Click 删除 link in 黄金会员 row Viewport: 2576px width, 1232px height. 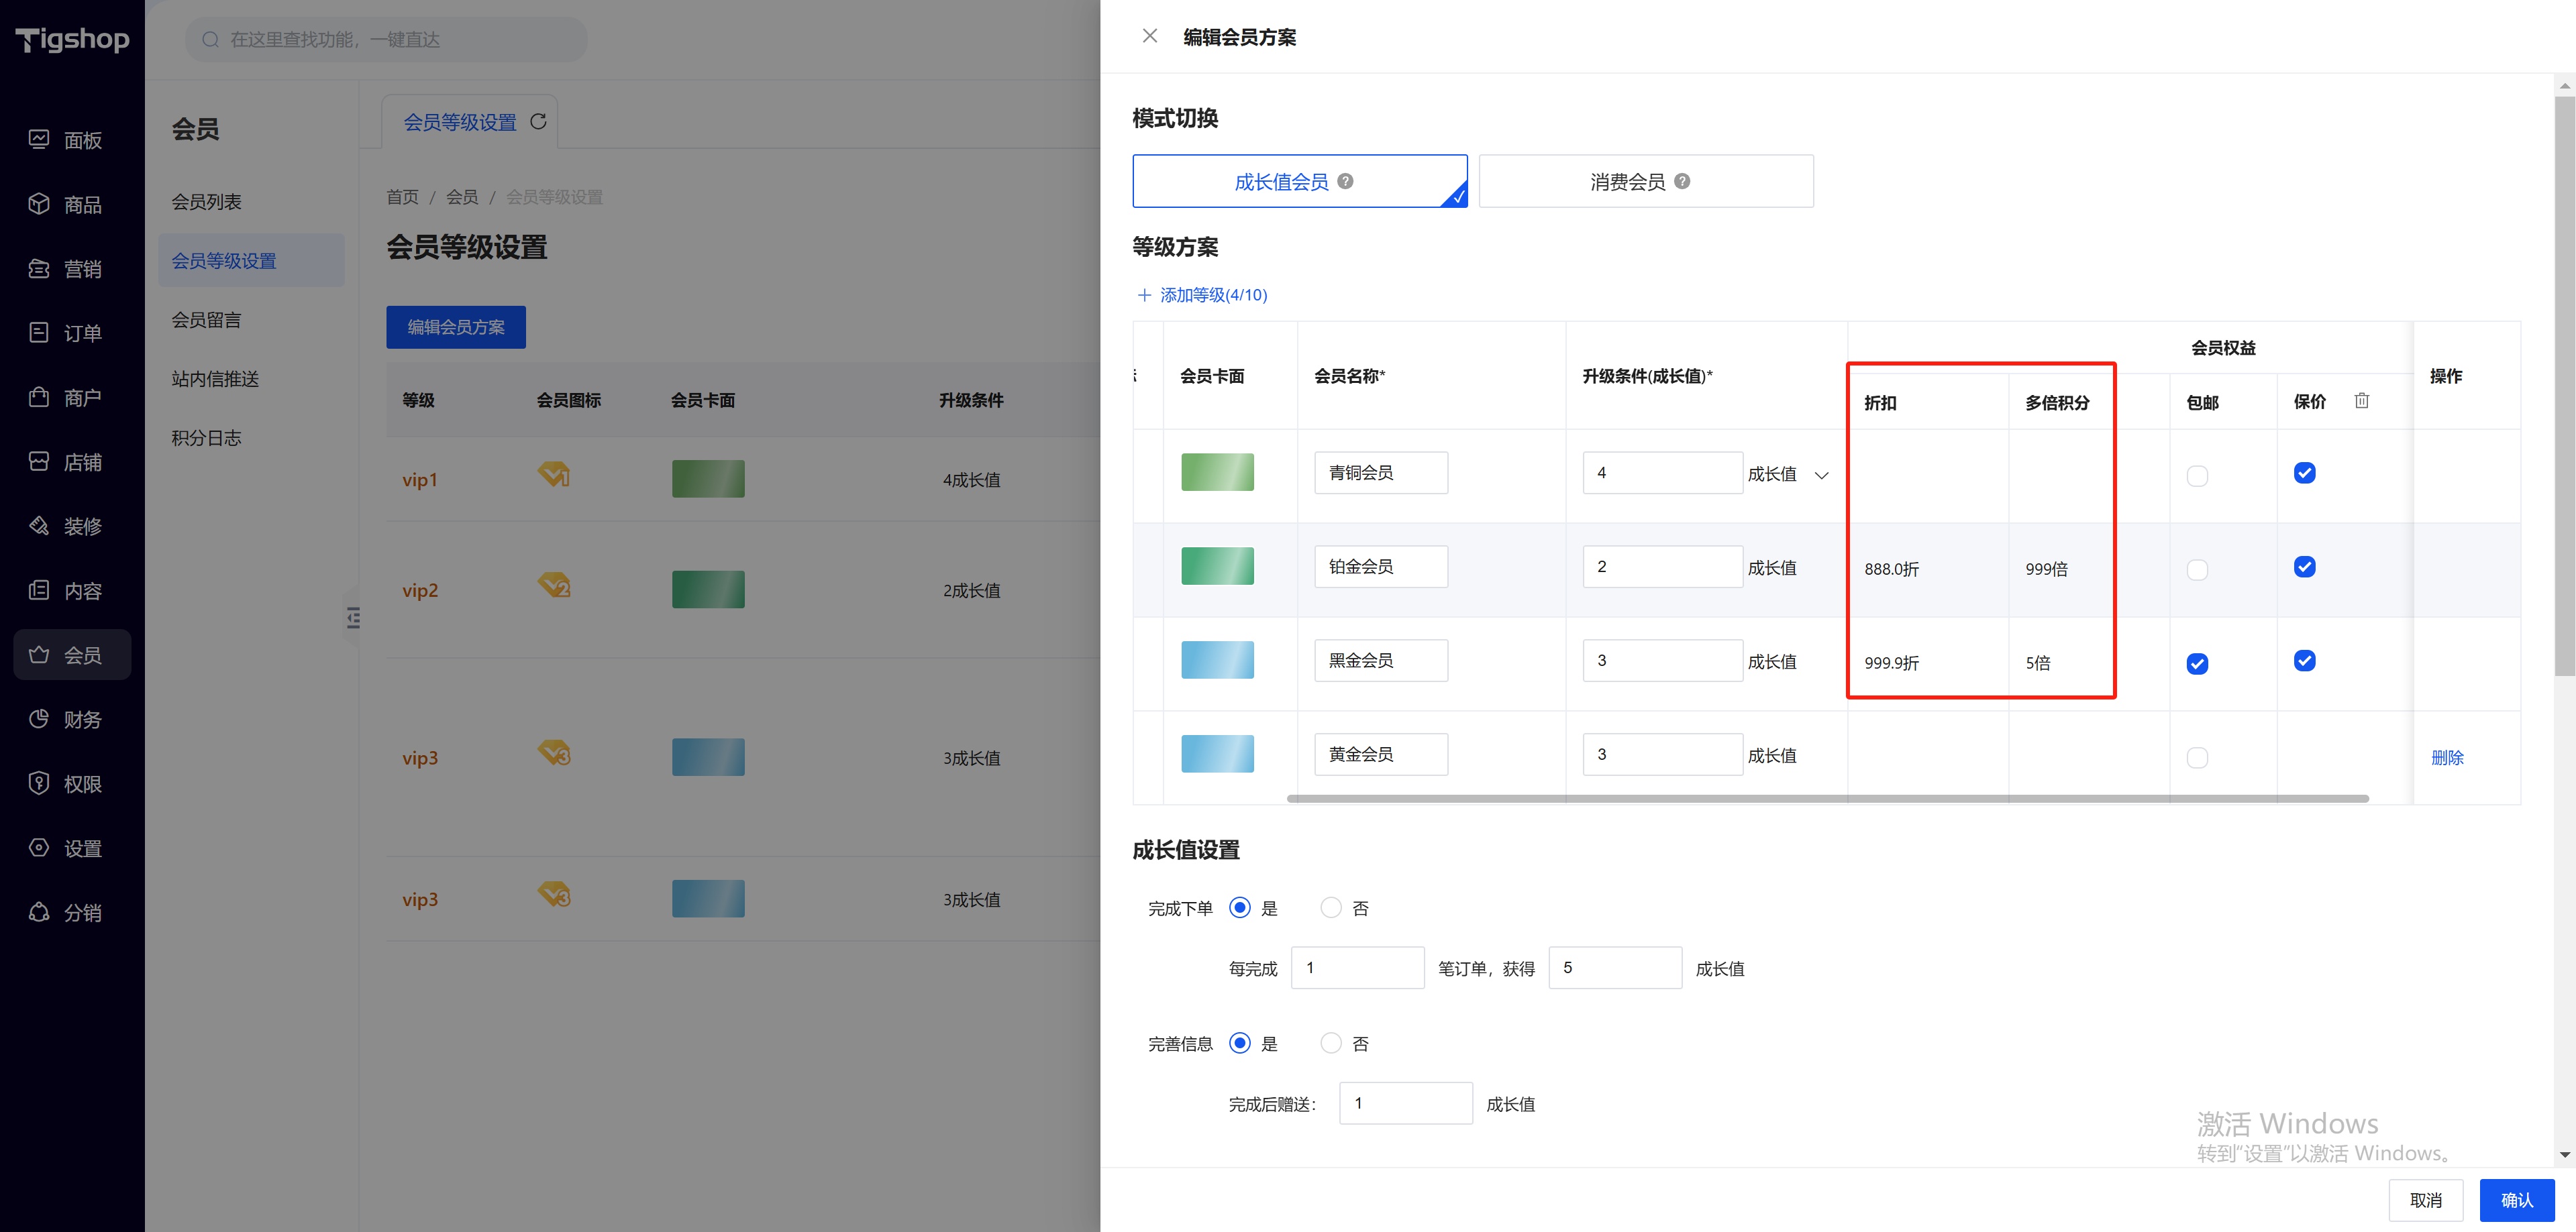(x=2446, y=757)
